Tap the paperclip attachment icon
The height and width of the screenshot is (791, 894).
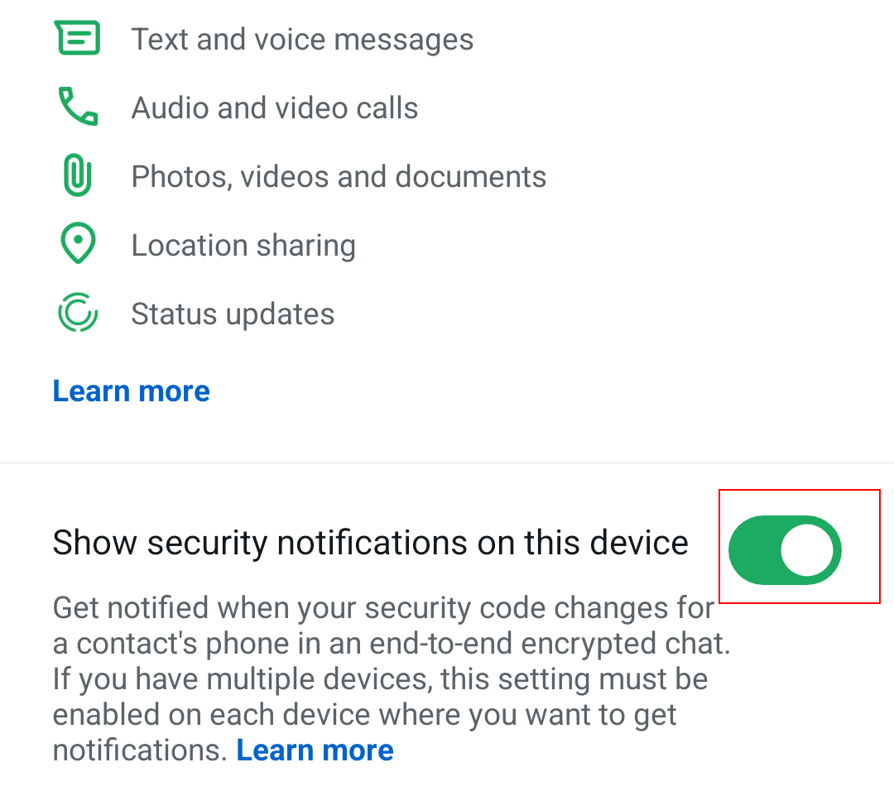[77, 176]
